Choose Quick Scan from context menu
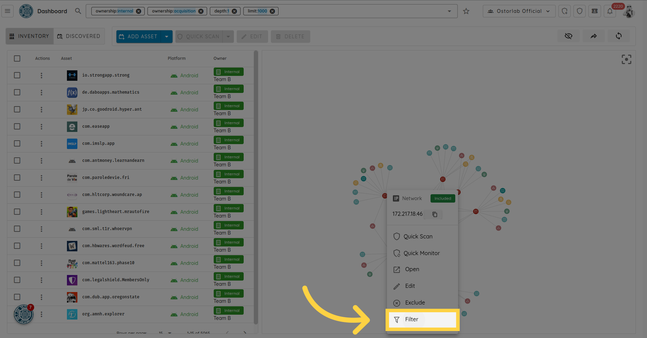This screenshot has width=647, height=338. coord(418,236)
